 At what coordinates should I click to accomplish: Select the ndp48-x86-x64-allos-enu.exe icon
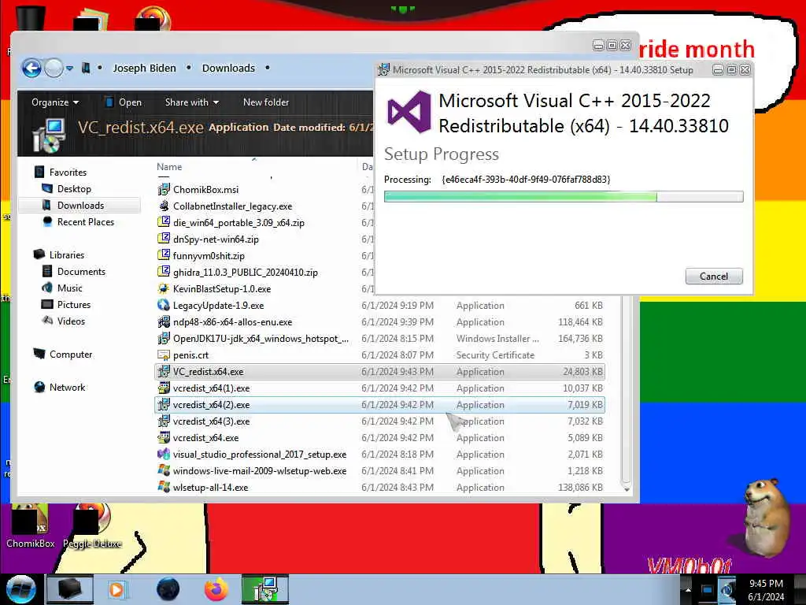click(x=164, y=321)
